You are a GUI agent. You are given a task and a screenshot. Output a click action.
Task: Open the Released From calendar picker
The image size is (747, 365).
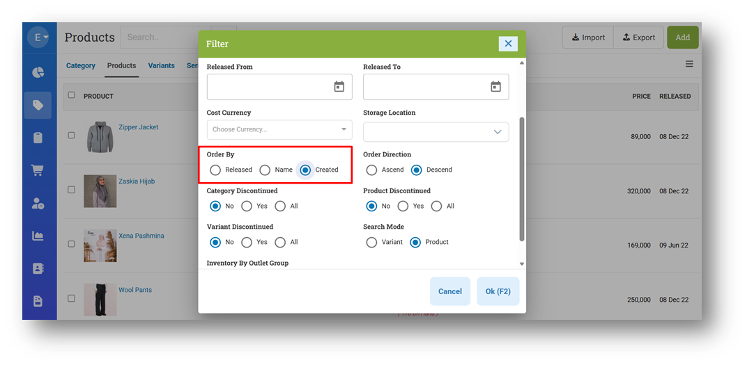pos(339,87)
